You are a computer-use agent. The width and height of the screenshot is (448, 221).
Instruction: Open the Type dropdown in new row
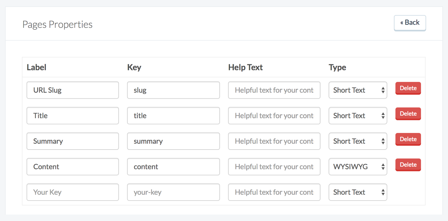(358, 192)
